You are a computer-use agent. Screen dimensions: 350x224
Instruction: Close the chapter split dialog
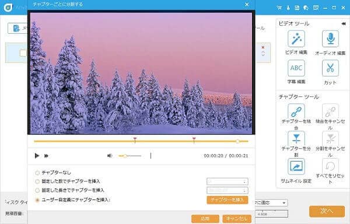247,5
